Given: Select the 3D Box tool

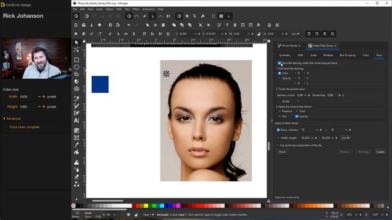Looking at the screenshot, I should (x=77, y=81).
